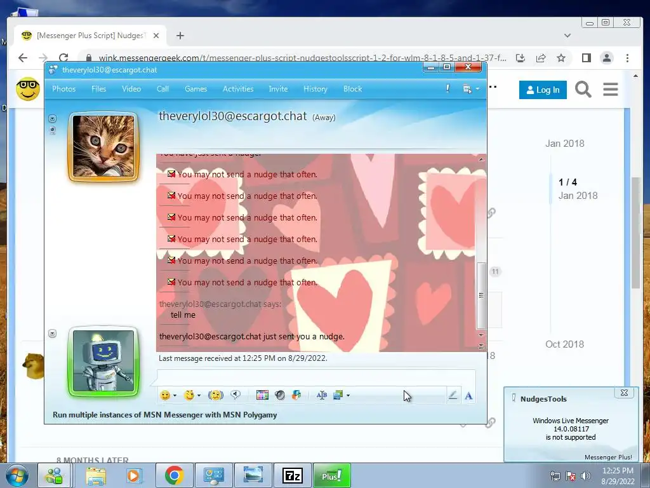Click the Messenger Plus cubes icon
Image resolution: width=650 pixels, height=488 pixels.
(296, 395)
